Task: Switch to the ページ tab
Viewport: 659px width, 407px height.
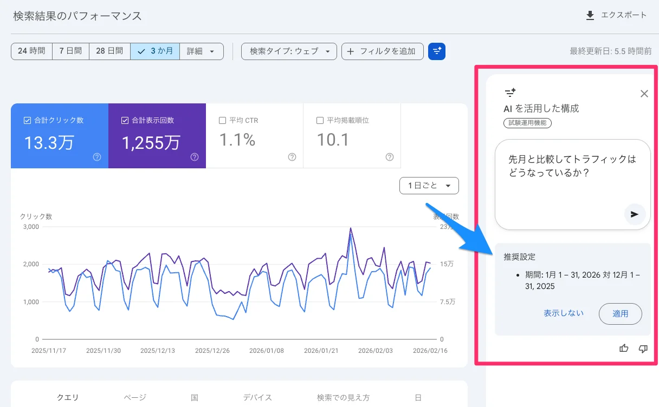Action: tap(134, 397)
